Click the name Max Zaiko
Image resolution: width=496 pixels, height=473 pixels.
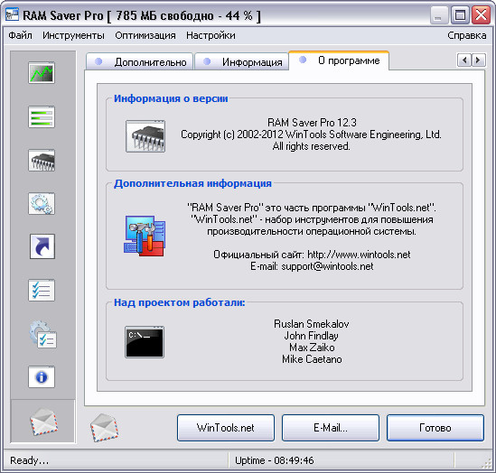(312, 348)
